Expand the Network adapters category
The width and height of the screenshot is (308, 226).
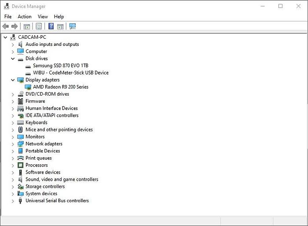click(13, 144)
